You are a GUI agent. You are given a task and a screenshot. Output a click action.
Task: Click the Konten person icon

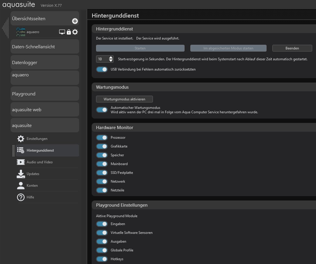(x=21, y=186)
